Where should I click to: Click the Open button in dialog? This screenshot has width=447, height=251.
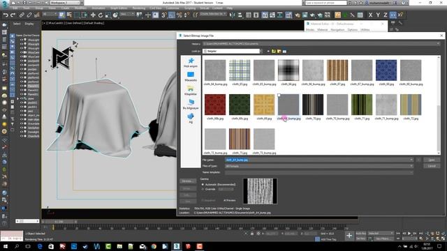(x=432, y=160)
